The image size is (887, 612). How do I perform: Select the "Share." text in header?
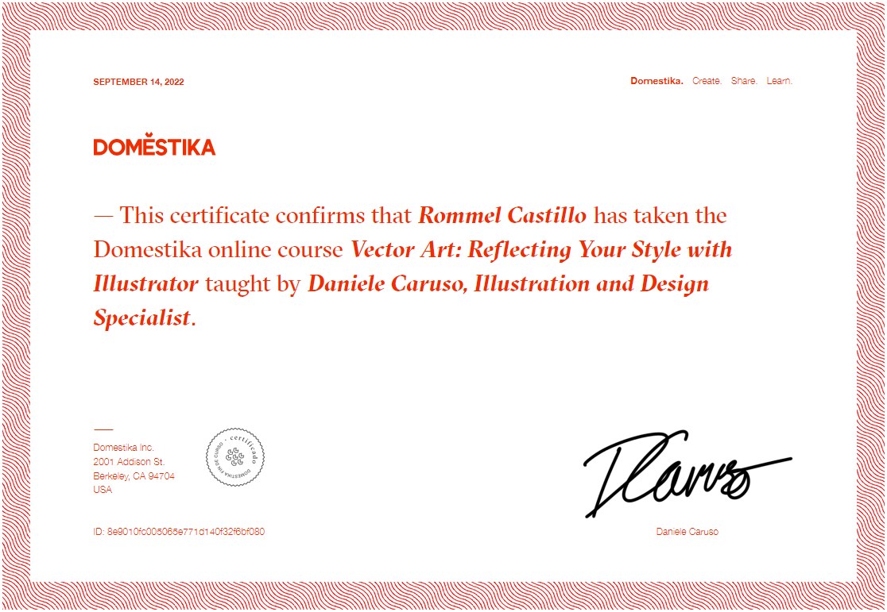pos(744,81)
